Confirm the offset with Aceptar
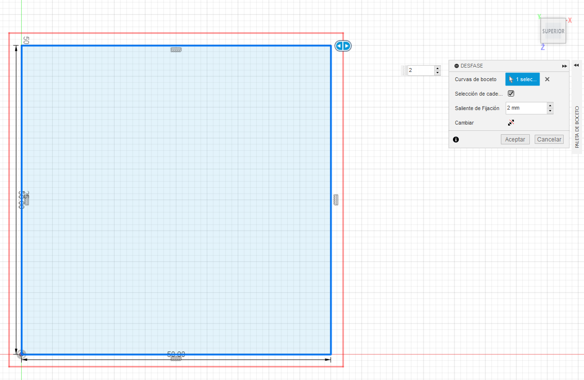The image size is (584, 380). point(515,140)
